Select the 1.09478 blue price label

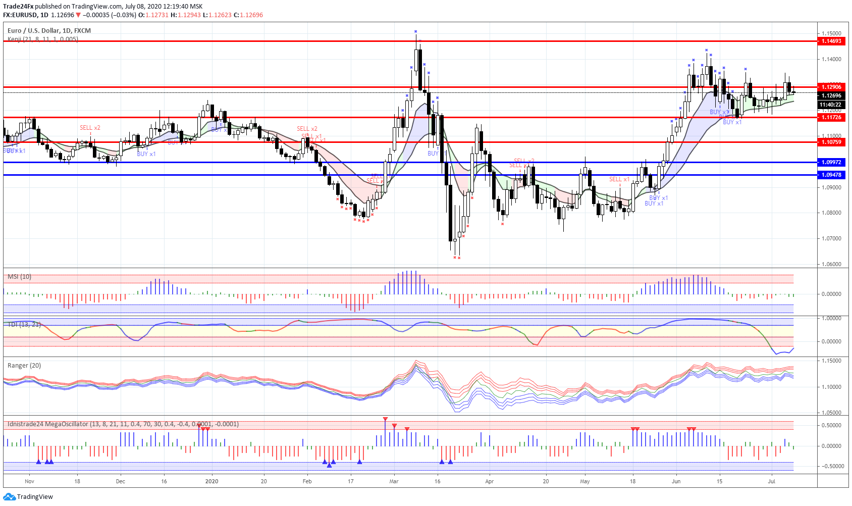(x=831, y=175)
